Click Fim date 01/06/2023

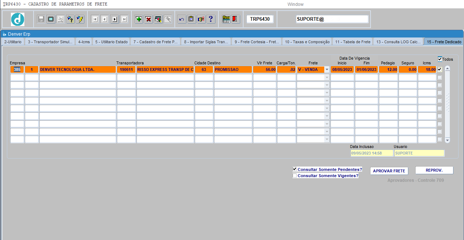[366, 69]
